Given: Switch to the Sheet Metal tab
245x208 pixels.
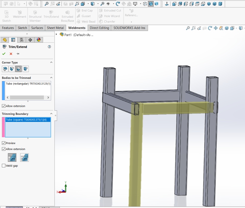Looking at the screenshot, I should coord(55,28).
